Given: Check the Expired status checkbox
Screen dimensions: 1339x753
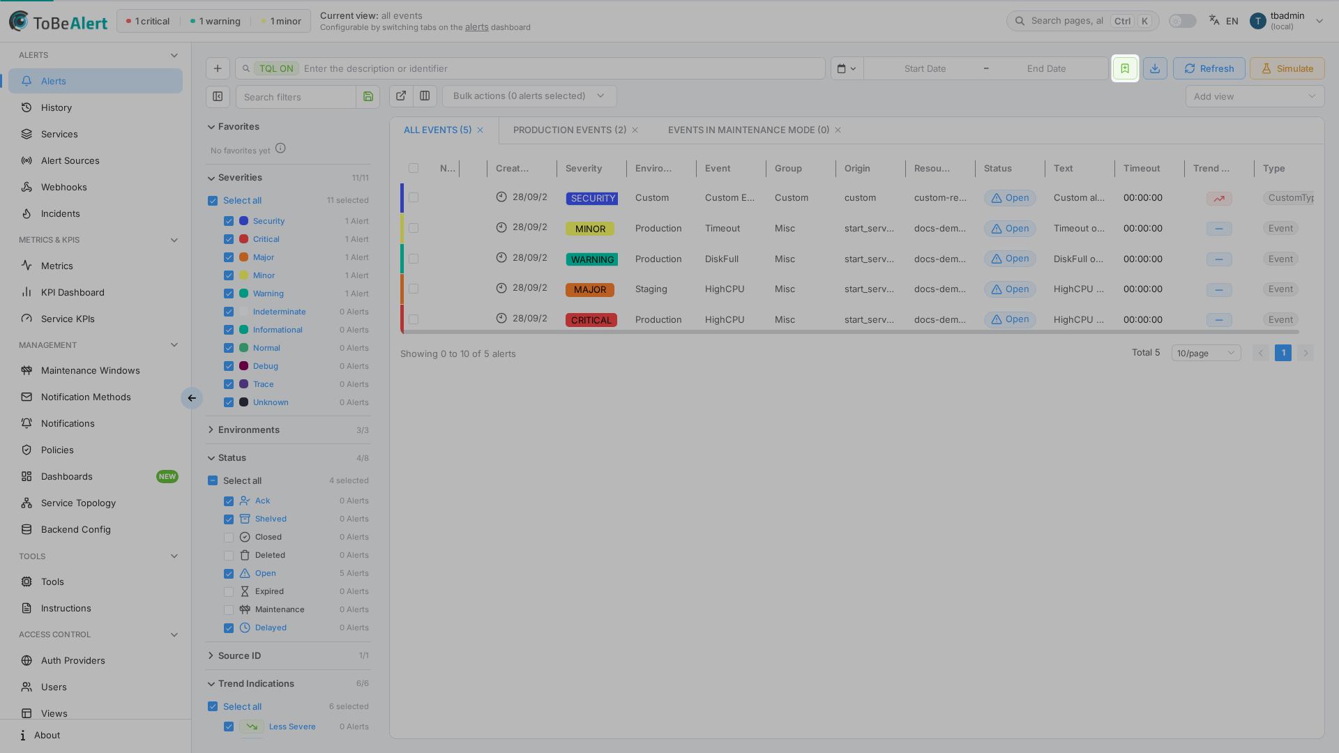Looking at the screenshot, I should pyautogui.click(x=229, y=592).
